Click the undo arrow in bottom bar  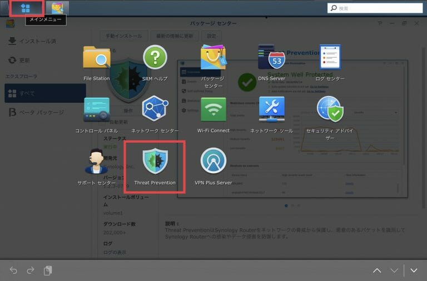[x=13, y=270]
